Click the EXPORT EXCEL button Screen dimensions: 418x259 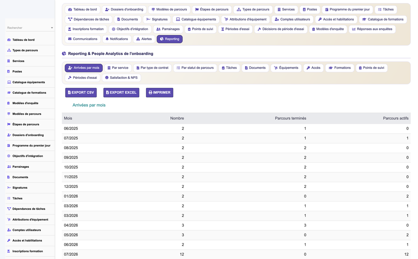click(x=121, y=93)
